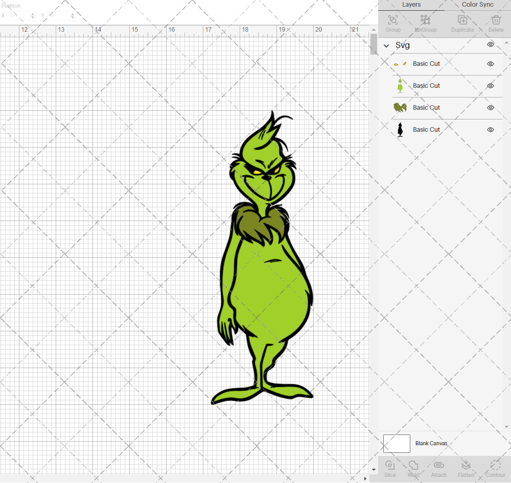Select the yellow eyes layer thumbnail
Image resolution: width=511 pixels, height=483 pixels.
point(400,64)
